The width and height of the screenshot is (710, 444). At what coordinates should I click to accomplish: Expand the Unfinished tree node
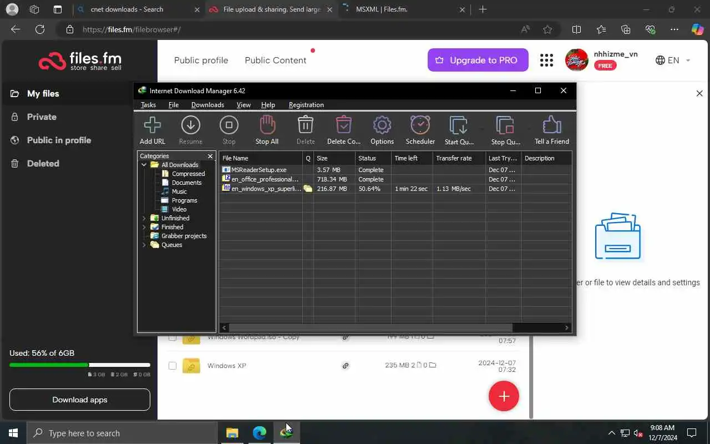(144, 218)
